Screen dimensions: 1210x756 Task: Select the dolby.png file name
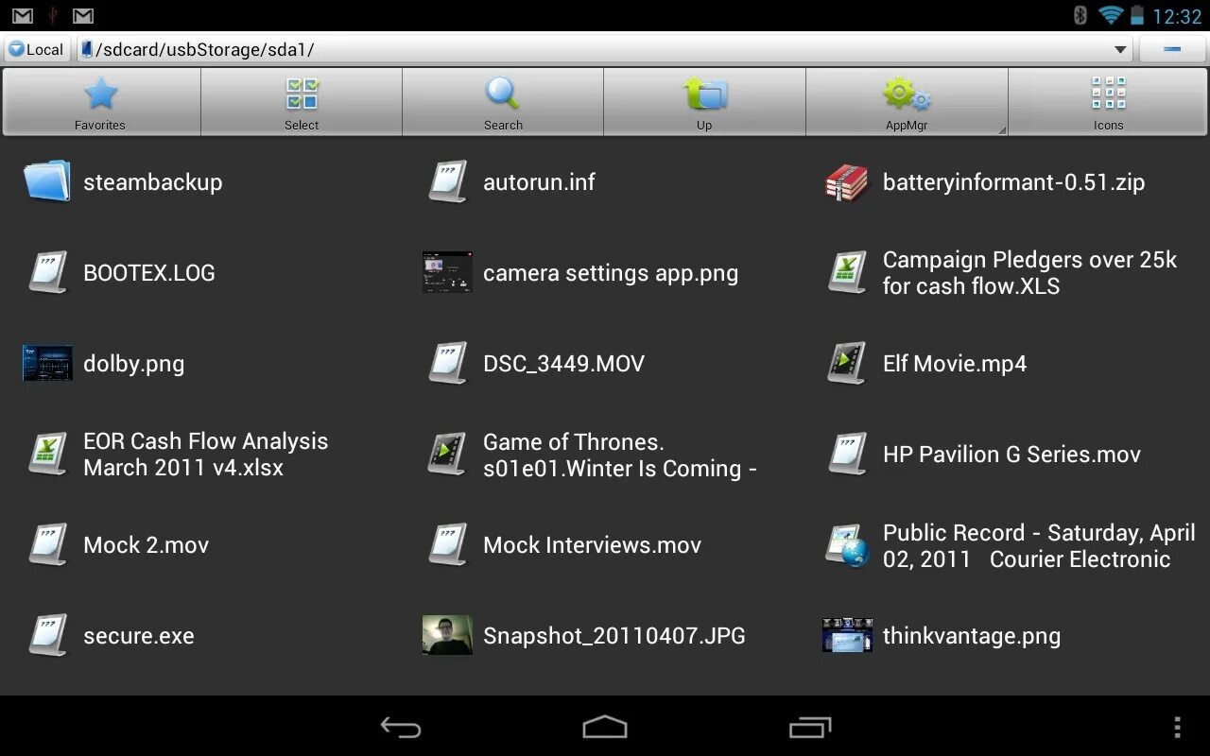(x=133, y=365)
